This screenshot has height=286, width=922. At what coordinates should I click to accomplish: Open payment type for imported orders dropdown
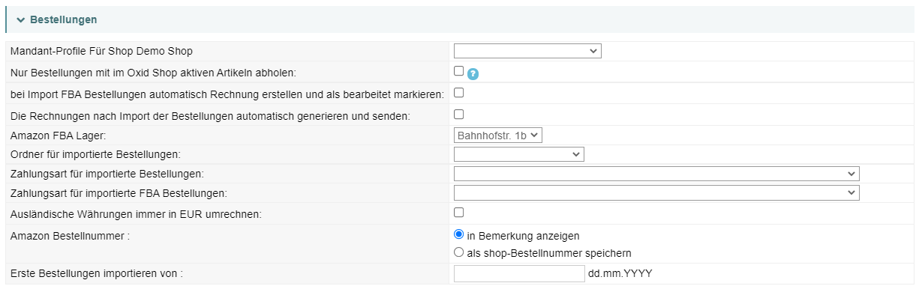pos(656,174)
